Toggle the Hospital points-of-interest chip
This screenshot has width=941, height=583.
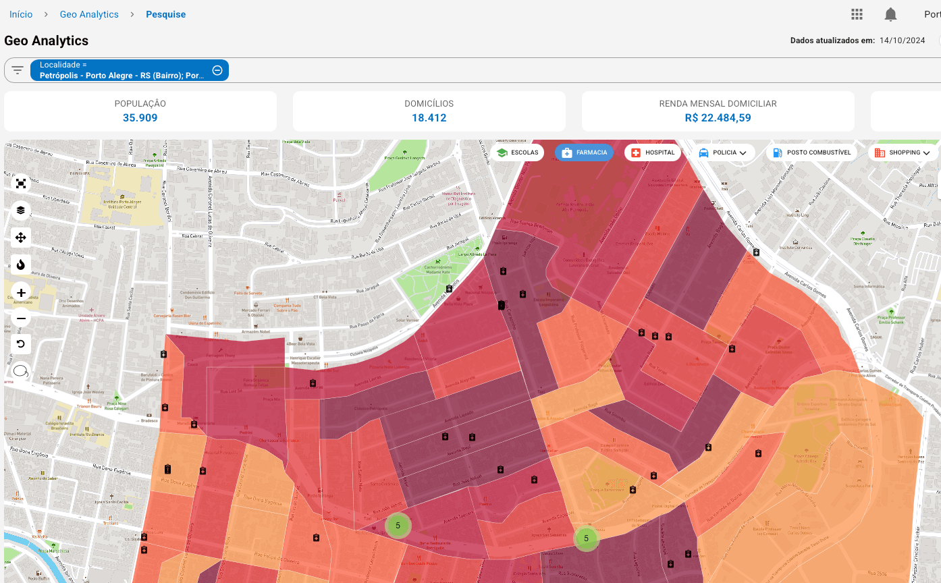point(652,152)
